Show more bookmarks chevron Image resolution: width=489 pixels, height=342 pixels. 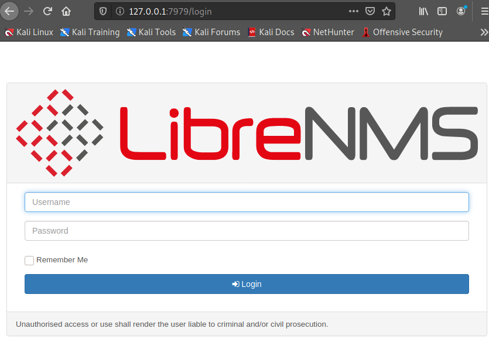[484, 32]
